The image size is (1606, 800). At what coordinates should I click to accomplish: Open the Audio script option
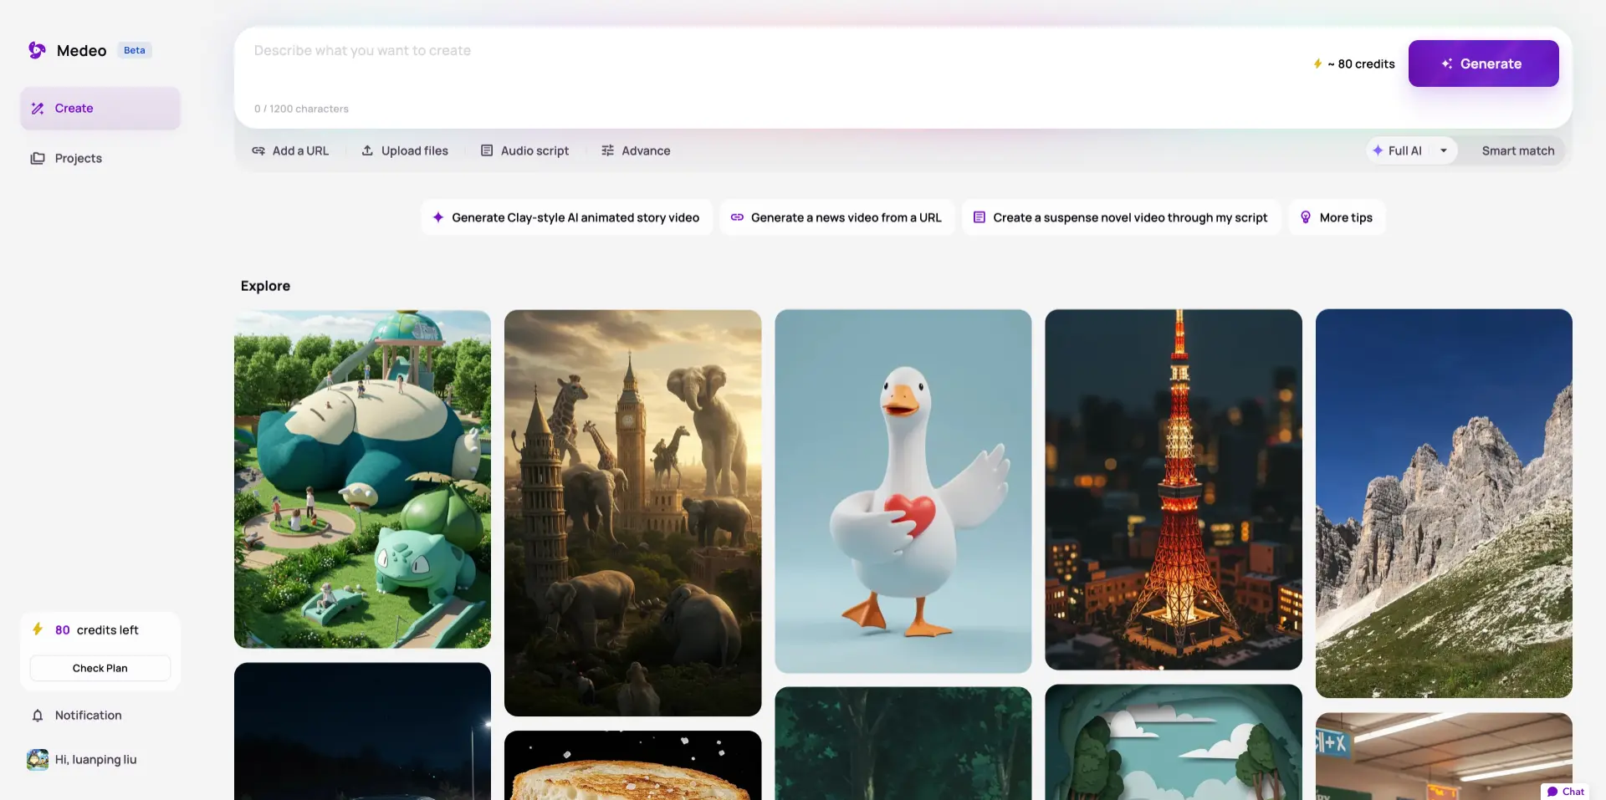click(524, 150)
